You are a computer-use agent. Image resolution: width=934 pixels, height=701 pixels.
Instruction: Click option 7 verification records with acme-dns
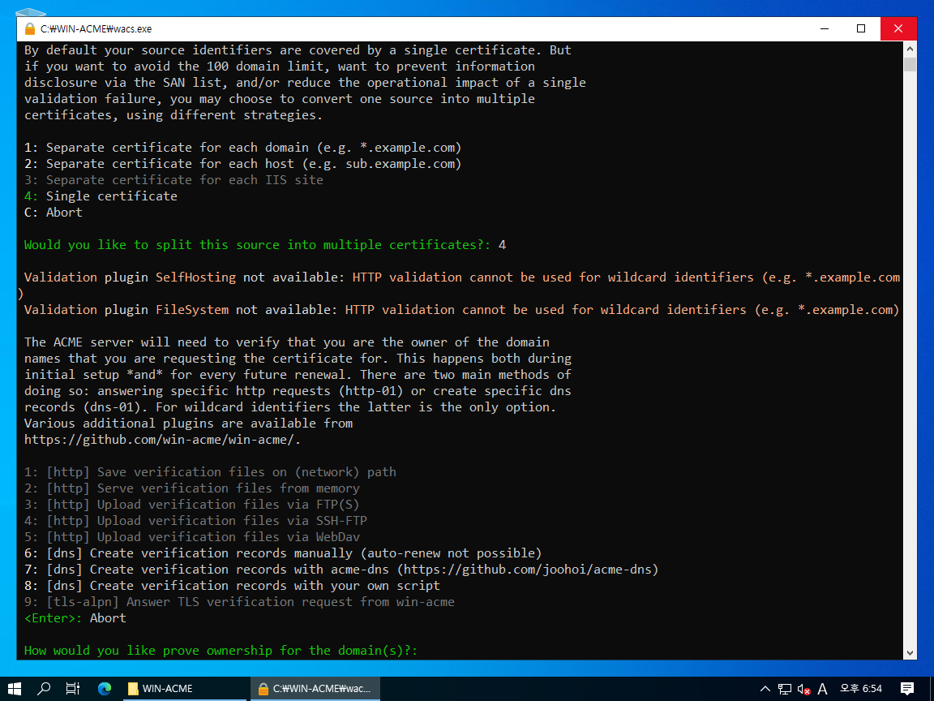click(341, 569)
